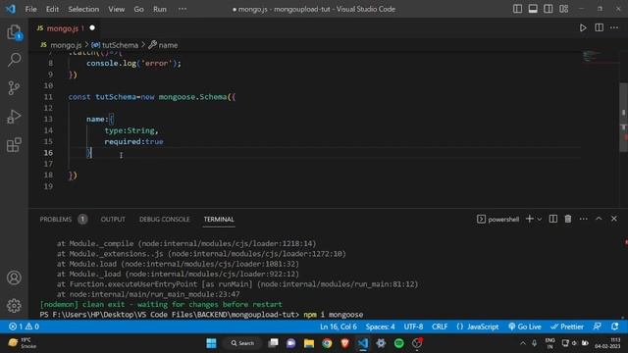Split the editor to the right
628x353 pixels.
click(x=599, y=27)
